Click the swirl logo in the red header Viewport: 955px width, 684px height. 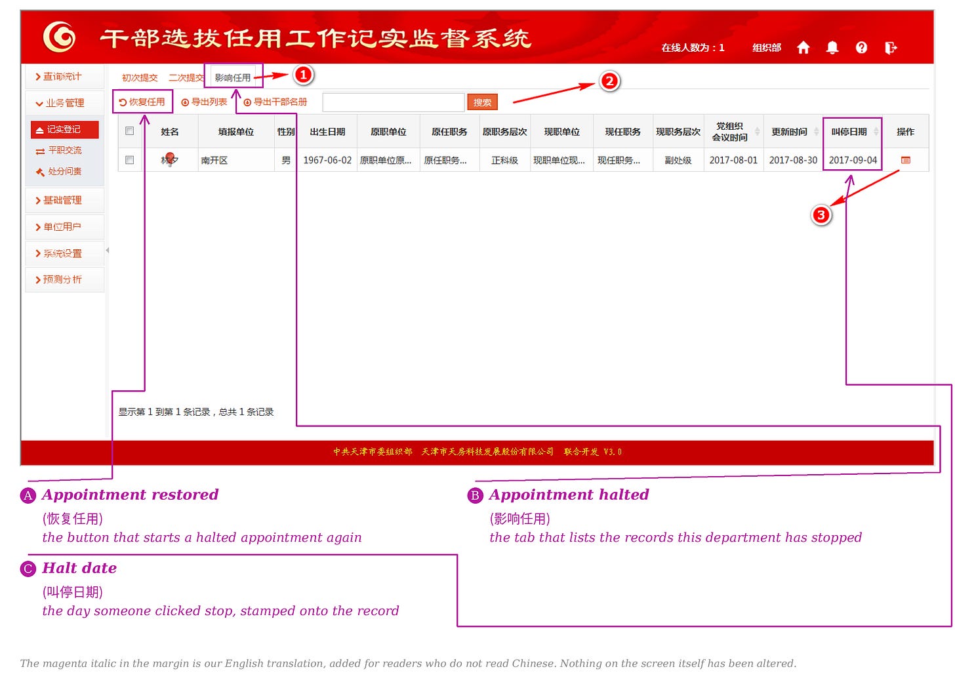(x=59, y=37)
